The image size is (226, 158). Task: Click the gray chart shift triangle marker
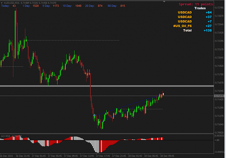[164, 1]
